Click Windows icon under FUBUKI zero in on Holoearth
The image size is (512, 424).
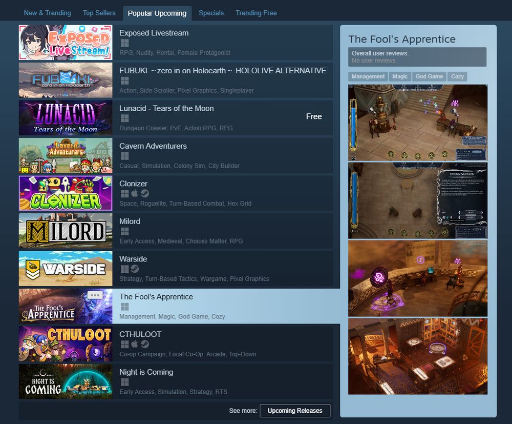(x=124, y=80)
